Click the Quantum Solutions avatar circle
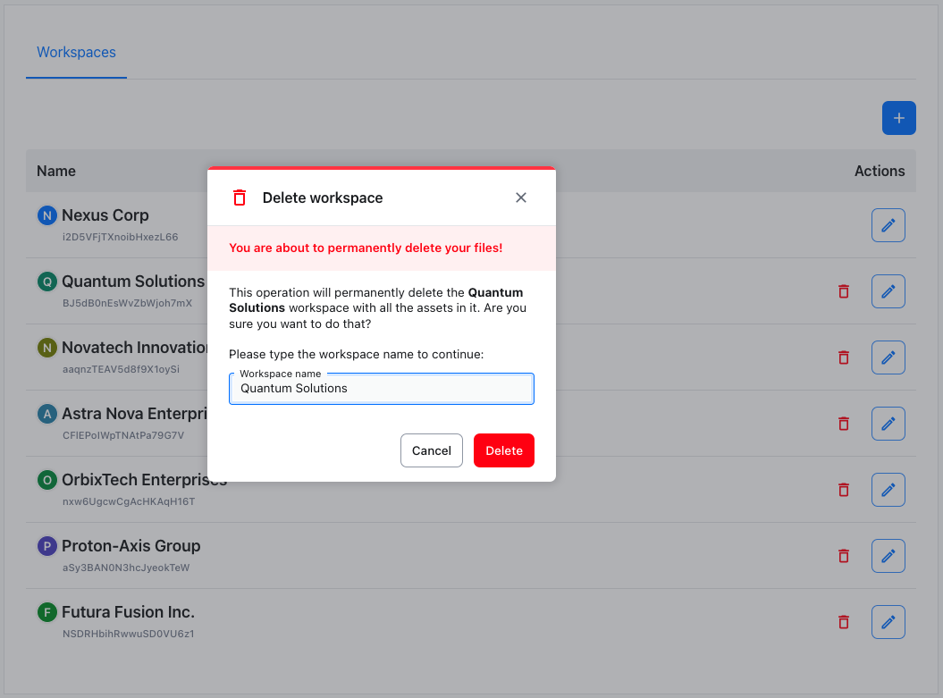The height and width of the screenshot is (698, 943). click(46, 282)
